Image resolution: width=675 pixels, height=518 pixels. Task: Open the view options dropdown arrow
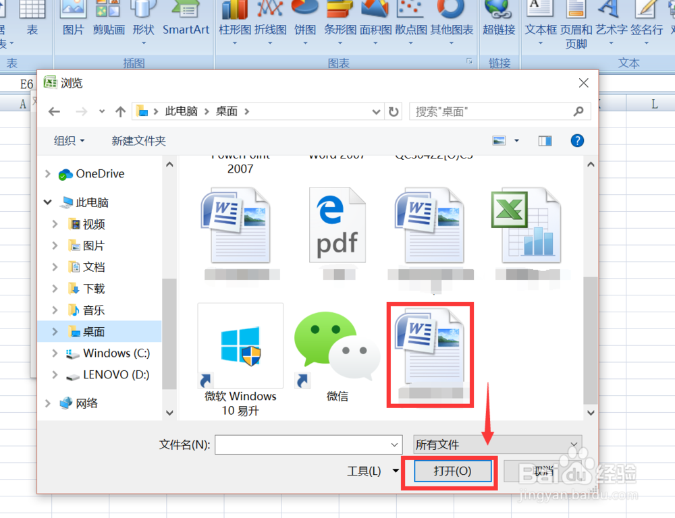click(516, 141)
